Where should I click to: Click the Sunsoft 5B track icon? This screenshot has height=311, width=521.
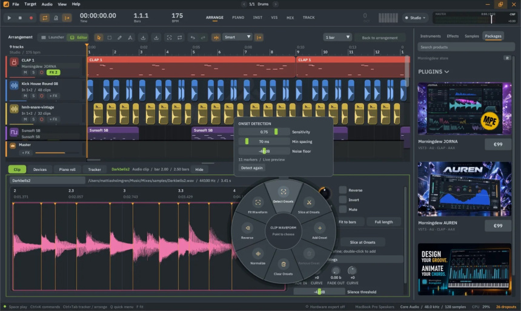14,132
